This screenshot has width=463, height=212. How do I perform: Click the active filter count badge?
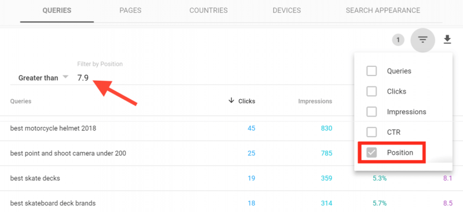398,40
